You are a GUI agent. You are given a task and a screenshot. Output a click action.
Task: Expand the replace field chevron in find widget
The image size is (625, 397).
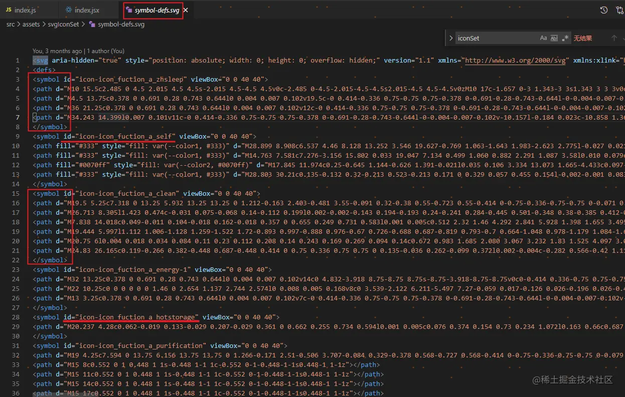(x=450, y=38)
